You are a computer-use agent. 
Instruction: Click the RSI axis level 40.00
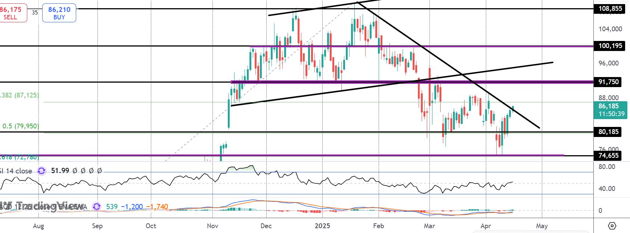(x=606, y=189)
